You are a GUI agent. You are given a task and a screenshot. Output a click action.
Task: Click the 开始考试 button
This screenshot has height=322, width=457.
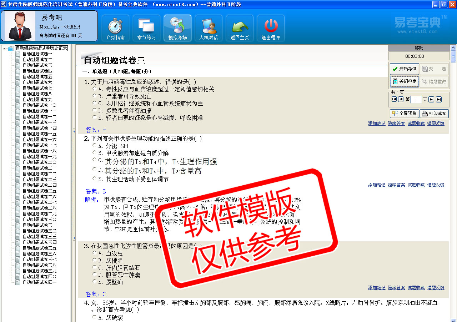[404, 69]
